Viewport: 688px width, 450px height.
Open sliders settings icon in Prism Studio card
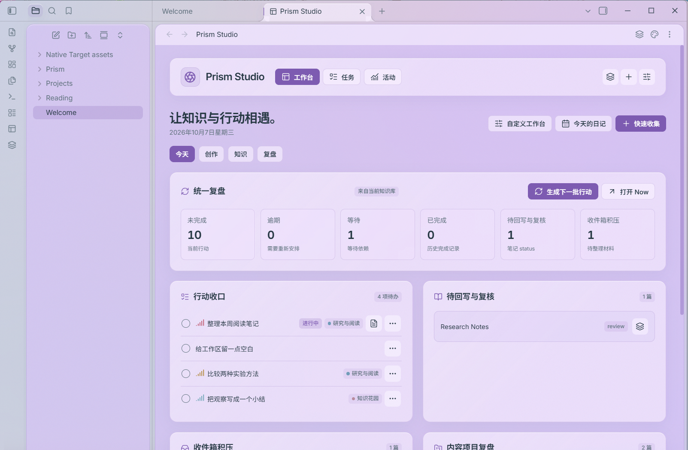(647, 77)
